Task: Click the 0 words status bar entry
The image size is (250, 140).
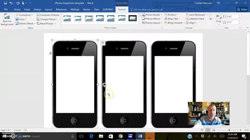Action: (17, 130)
